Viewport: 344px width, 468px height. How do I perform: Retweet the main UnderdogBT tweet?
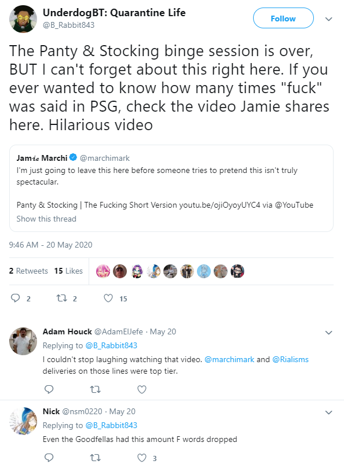pos(62,298)
